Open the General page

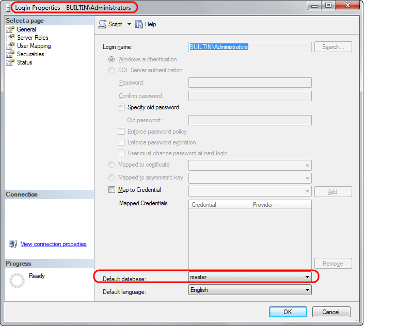click(x=26, y=29)
